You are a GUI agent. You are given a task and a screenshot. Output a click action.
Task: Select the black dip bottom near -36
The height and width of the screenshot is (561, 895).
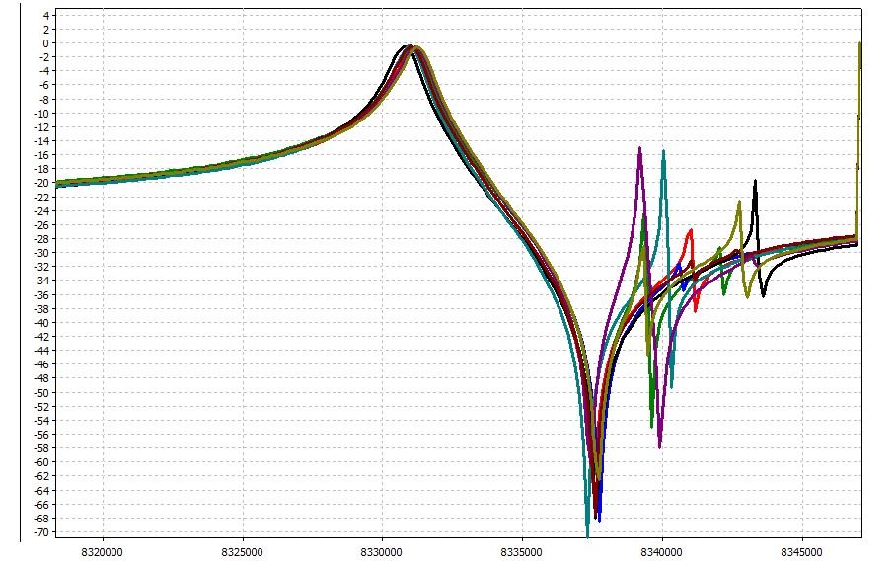point(763,295)
